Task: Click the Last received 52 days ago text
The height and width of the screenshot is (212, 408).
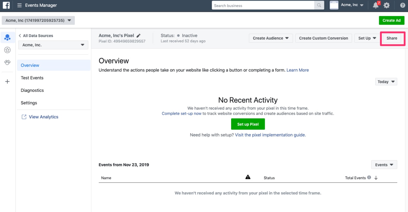Action: pyautogui.click(x=183, y=41)
